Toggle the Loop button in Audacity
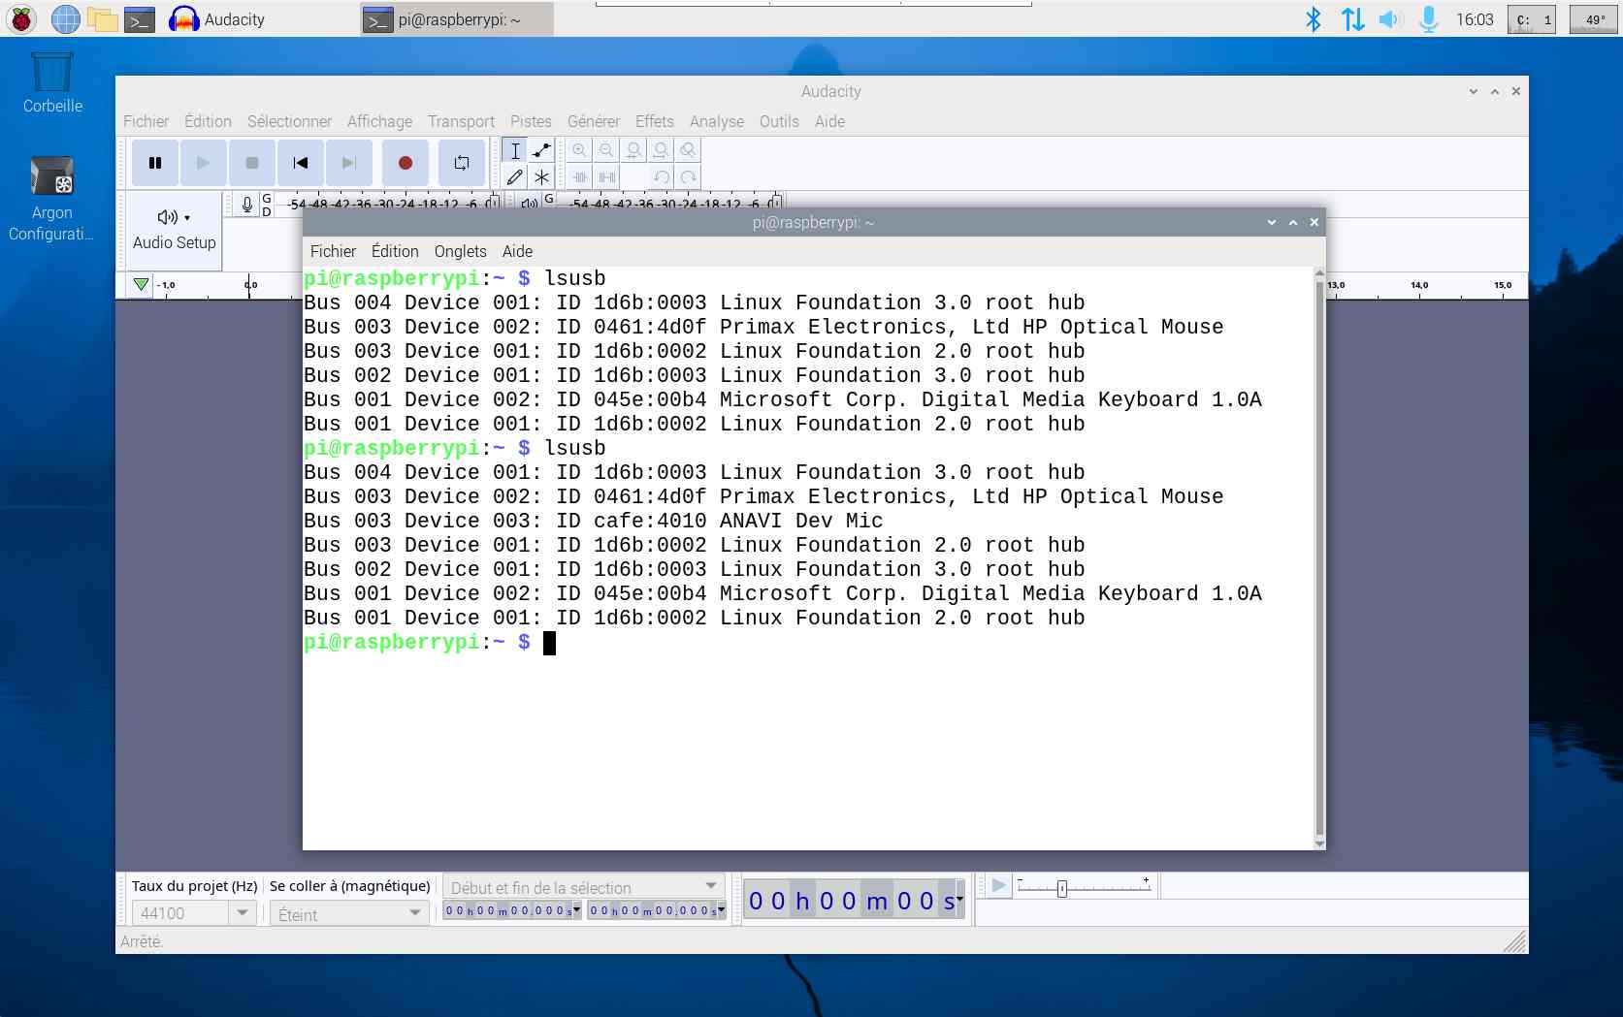 (x=462, y=163)
